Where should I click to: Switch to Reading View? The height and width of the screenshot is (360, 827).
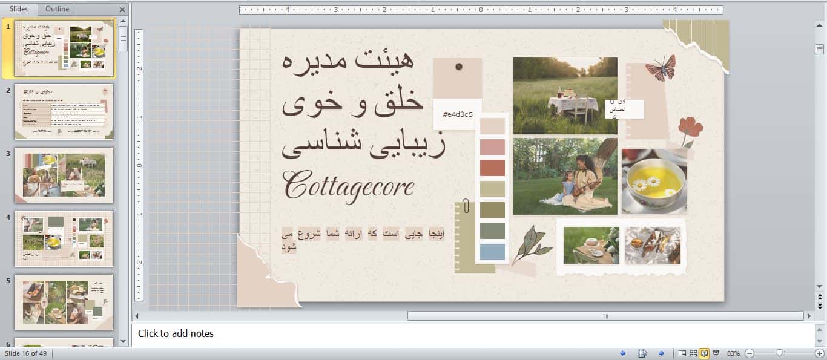705,353
